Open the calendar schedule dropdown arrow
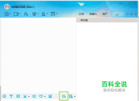The height and width of the screenshot is (101, 139). click(x=57, y=14)
